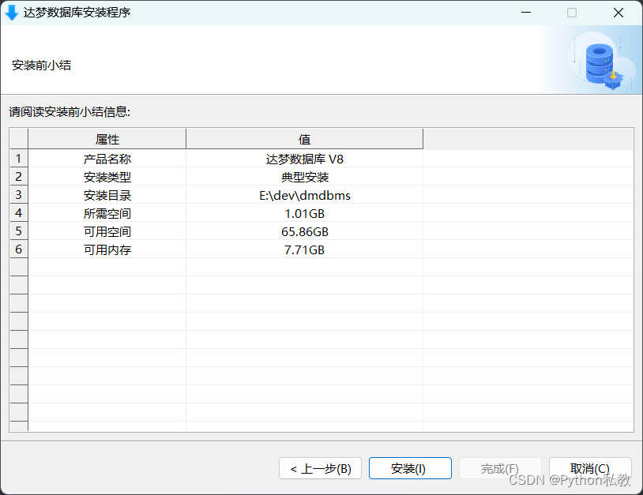The width and height of the screenshot is (643, 495).
Task: Select the path E:\dev\dmdbms
Action: tap(305, 195)
